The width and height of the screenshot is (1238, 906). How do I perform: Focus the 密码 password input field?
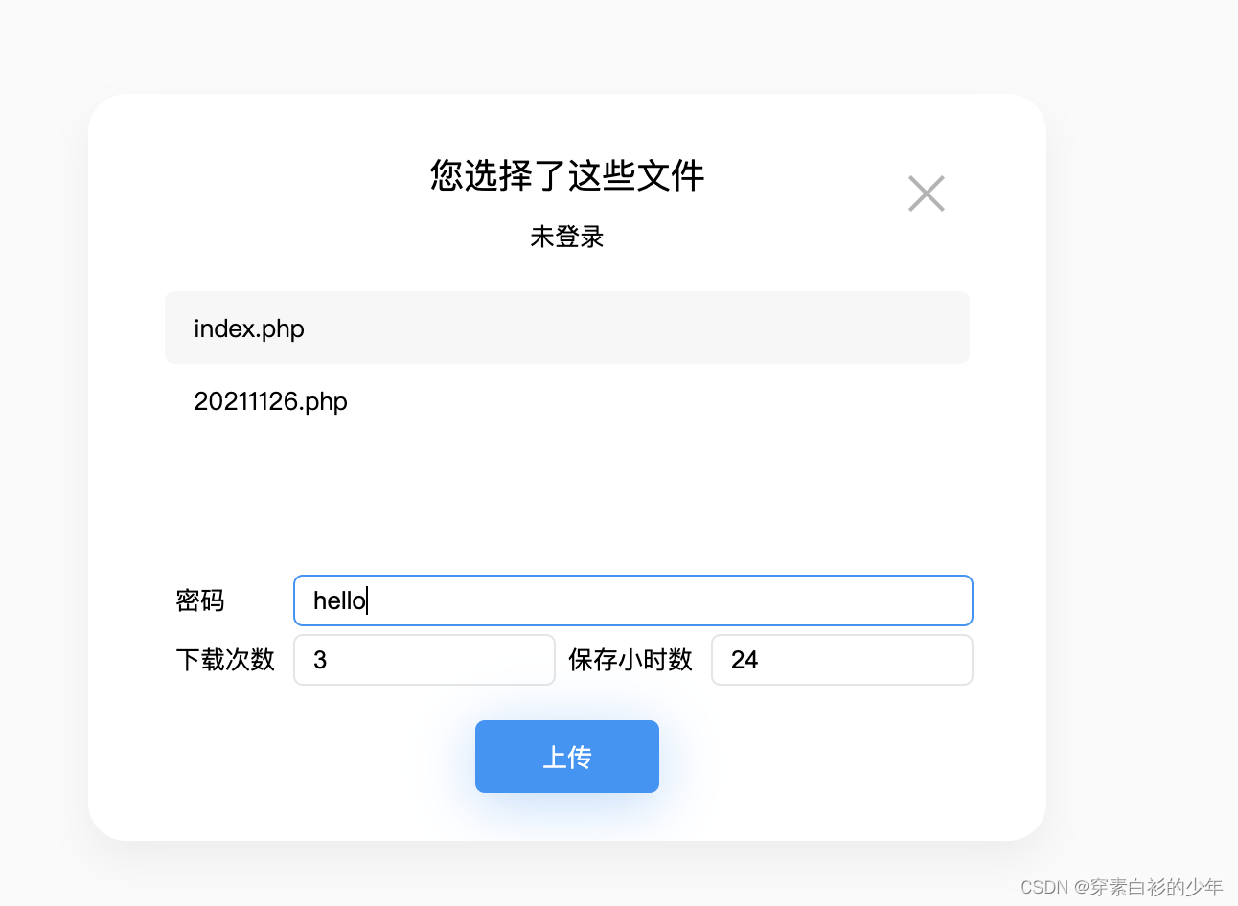click(x=633, y=600)
